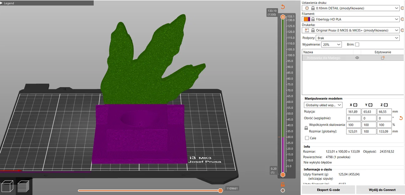Expand the Legend panel

pos(47,3)
